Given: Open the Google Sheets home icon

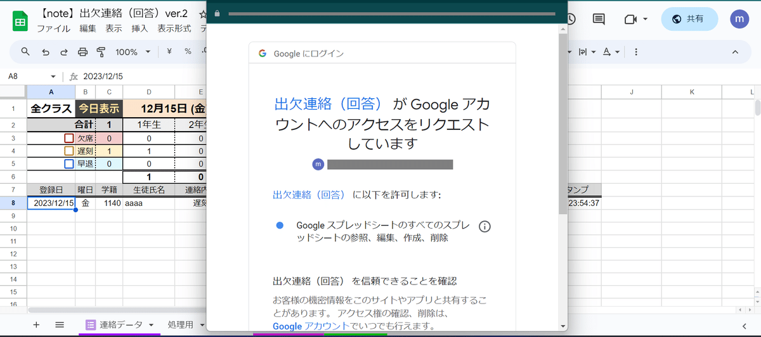Looking at the screenshot, I should (x=20, y=21).
